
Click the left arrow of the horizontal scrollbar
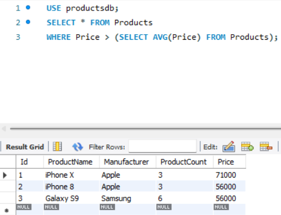4,128
